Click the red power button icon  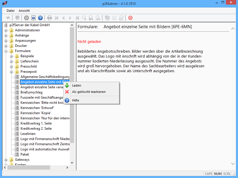point(130,18)
